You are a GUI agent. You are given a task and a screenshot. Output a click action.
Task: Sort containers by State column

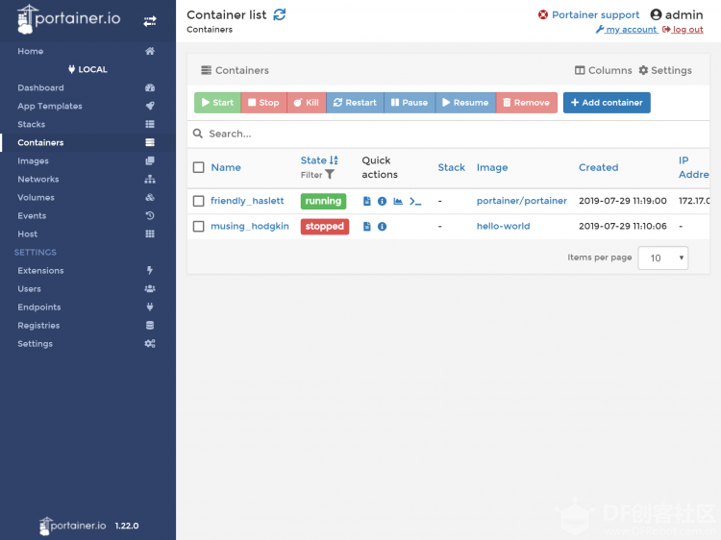[319, 160]
